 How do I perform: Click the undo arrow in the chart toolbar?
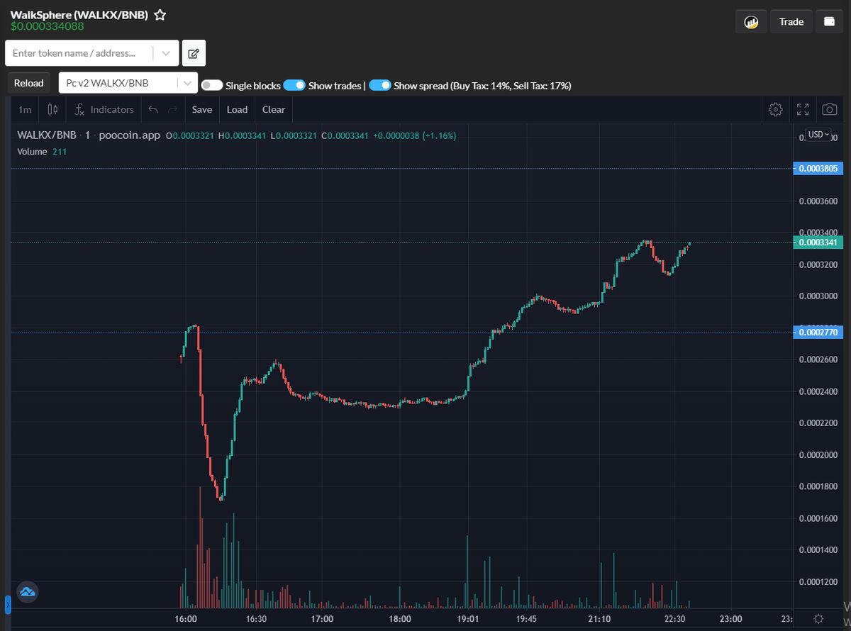point(152,109)
